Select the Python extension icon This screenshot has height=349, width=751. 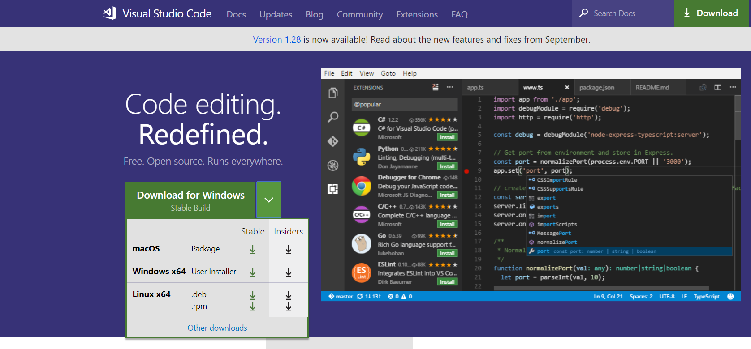tap(361, 157)
